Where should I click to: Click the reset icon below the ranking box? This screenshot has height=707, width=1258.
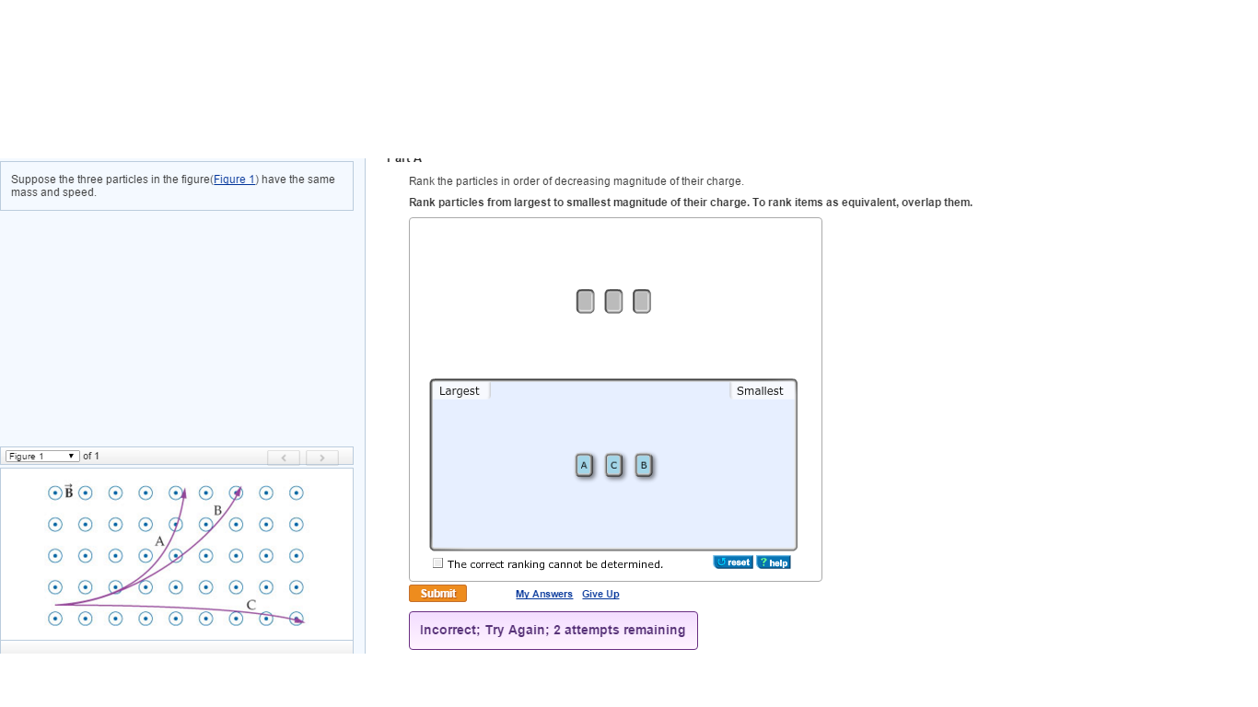[732, 562]
